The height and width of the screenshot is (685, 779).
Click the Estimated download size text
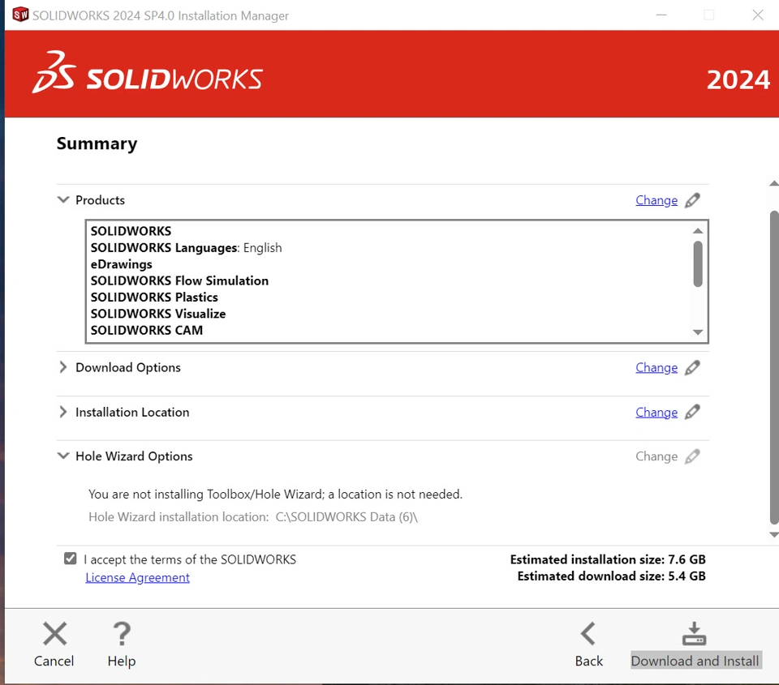tap(611, 576)
